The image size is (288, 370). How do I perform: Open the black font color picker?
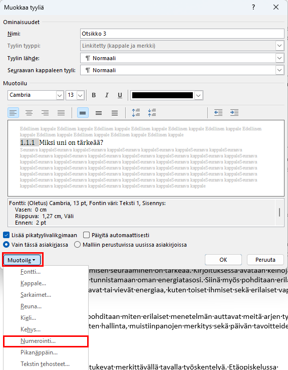pyautogui.click(x=167, y=95)
